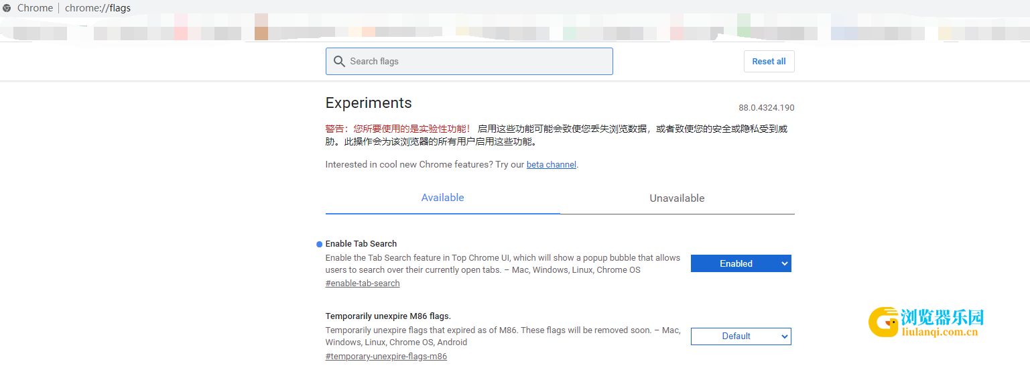
Task: Open the beta channel link
Action: tap(551, 164)
